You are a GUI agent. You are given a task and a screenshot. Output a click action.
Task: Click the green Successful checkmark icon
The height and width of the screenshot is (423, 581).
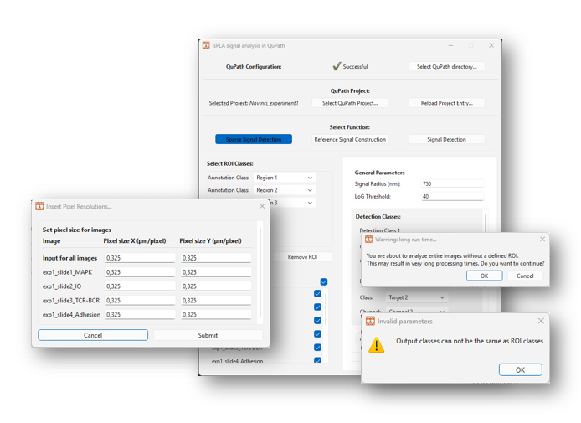point(337,66)
